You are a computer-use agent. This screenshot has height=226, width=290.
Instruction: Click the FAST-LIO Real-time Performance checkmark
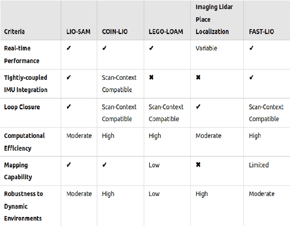tap(251, 48)
